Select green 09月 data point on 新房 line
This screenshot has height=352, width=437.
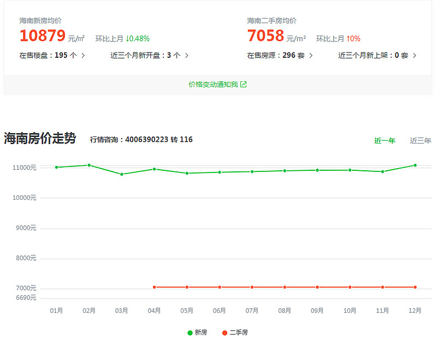click(317, 170)
